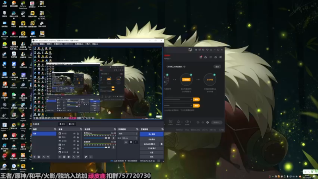Toggle lock on last source 窗口采集
This screenshot has height=179, width=318.
(x=78, y=152)
